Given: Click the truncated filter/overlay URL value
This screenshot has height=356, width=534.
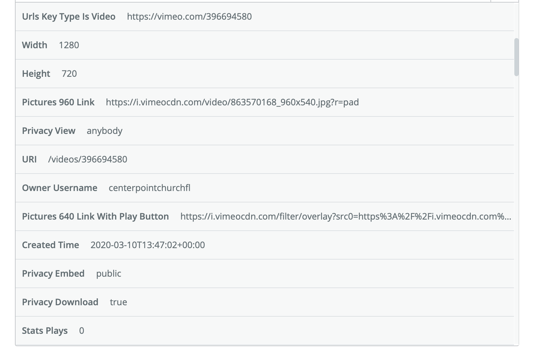Looking at the screenshot, I should click(x=346, y=216).
